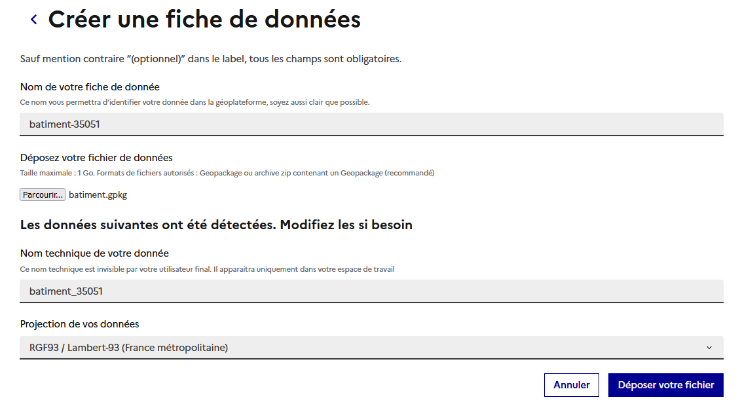Click 'Parcourir...' to browse for a file
The image size is (740, 406).
pyautogui.click(x=42, y=194)
